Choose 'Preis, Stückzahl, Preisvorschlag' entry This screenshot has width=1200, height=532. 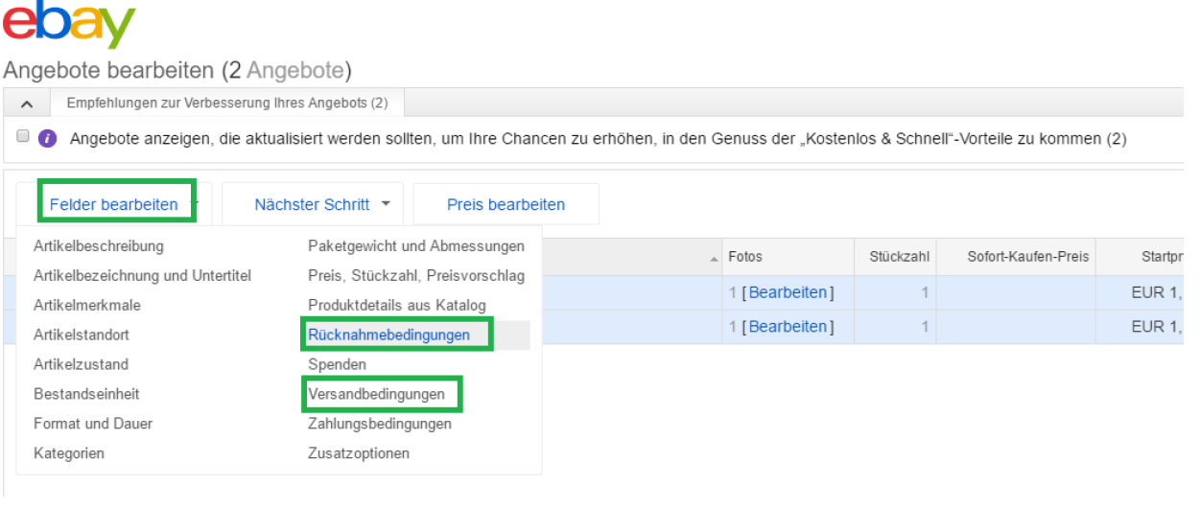coord(416,276)
